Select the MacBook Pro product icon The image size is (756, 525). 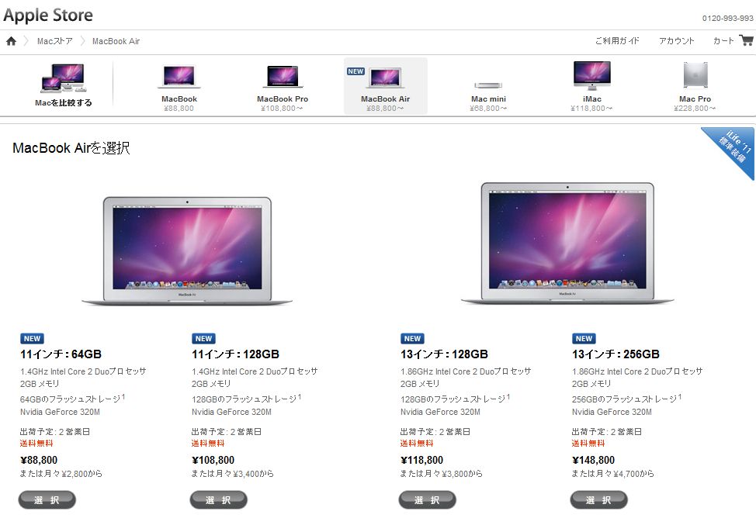point(282,77)
